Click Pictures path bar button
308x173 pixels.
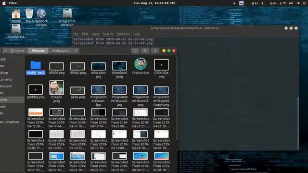38,50
